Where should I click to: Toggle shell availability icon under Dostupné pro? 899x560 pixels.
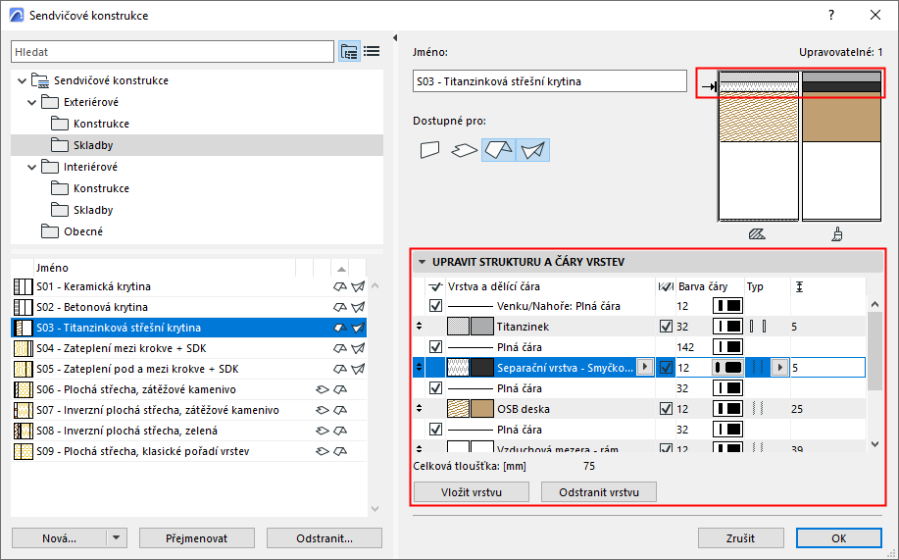click(532, 150)
